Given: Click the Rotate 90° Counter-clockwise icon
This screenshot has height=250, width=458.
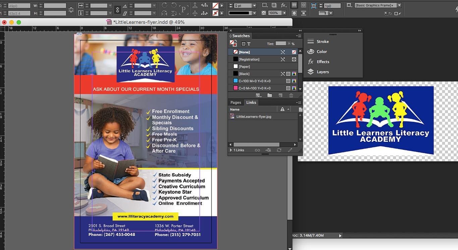Looking at the screenshot, I should click(x=174, y=5).
